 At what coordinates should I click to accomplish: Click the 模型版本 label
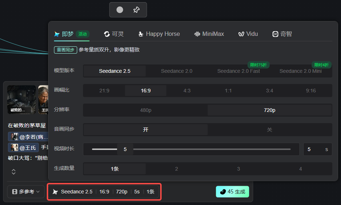pyautogui.click(x=64, y=70)
